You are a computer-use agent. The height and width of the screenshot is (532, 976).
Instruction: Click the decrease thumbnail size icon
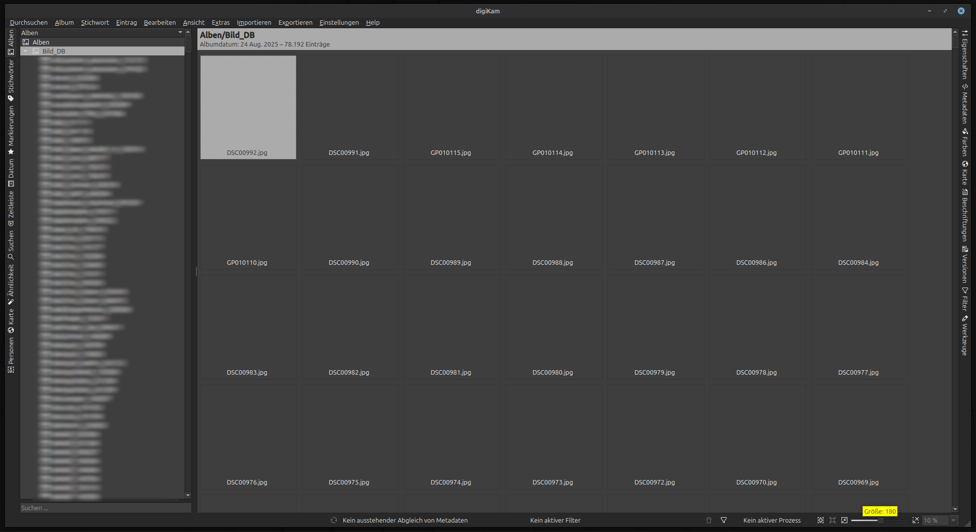point(844,520)
